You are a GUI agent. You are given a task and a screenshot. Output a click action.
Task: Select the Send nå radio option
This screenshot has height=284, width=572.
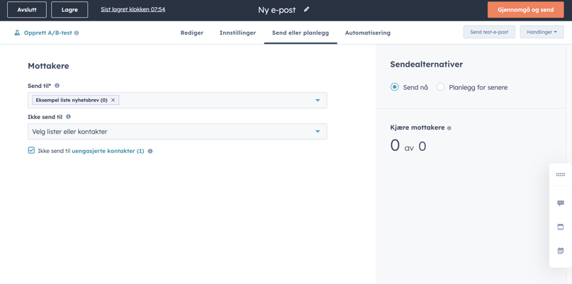pyautogui.click(x=395, y=87)
